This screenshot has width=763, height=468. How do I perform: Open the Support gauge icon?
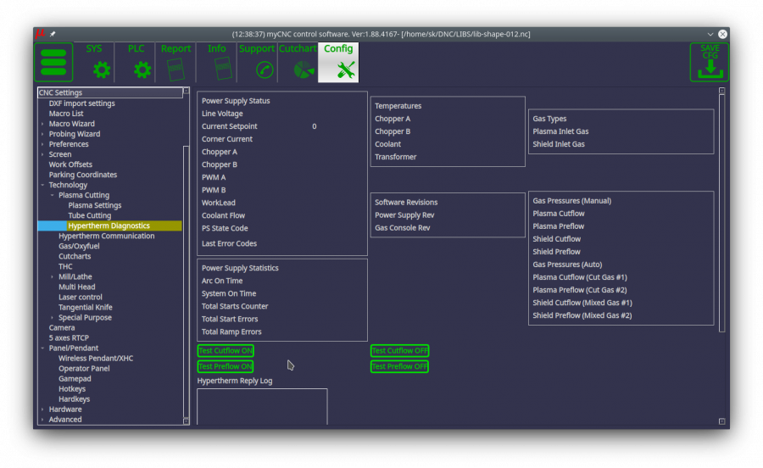coord(265,70)
